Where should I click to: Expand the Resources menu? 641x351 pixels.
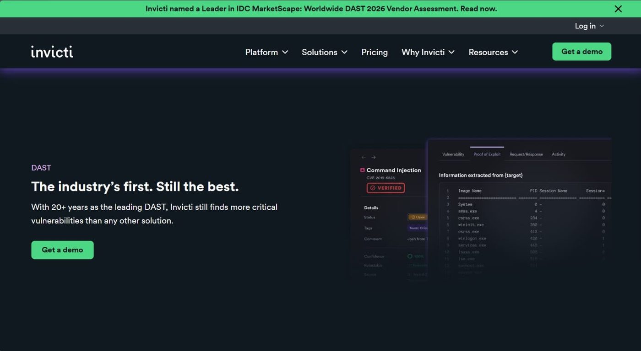(493, 52)
